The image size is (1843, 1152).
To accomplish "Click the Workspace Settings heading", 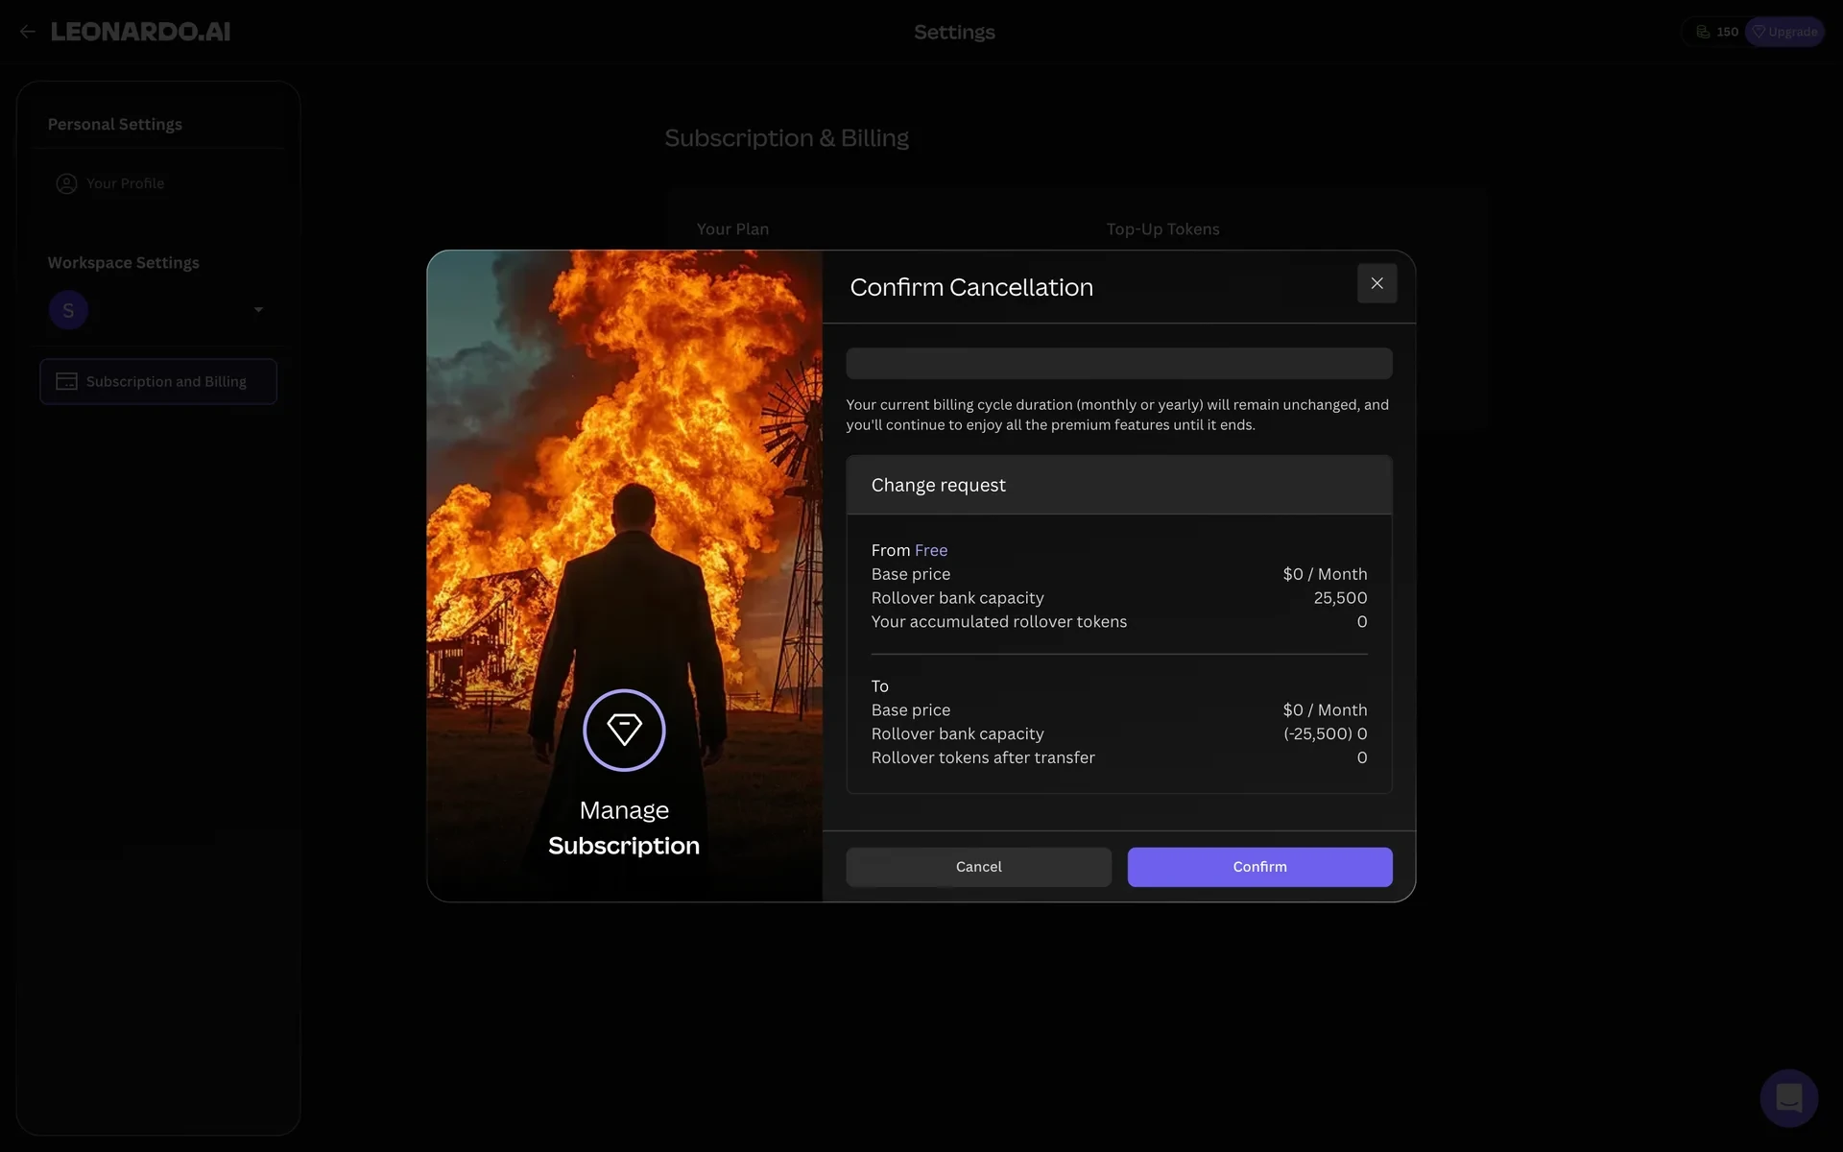I will pyautogui.click(x=124, y=263).
